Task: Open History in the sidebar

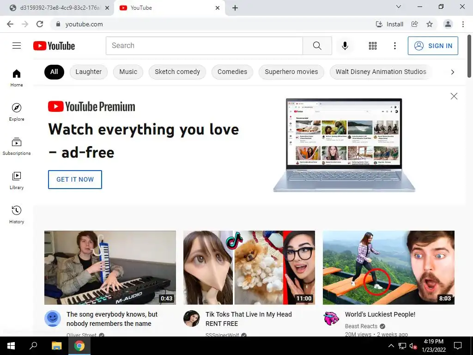Action: [17, 214]
